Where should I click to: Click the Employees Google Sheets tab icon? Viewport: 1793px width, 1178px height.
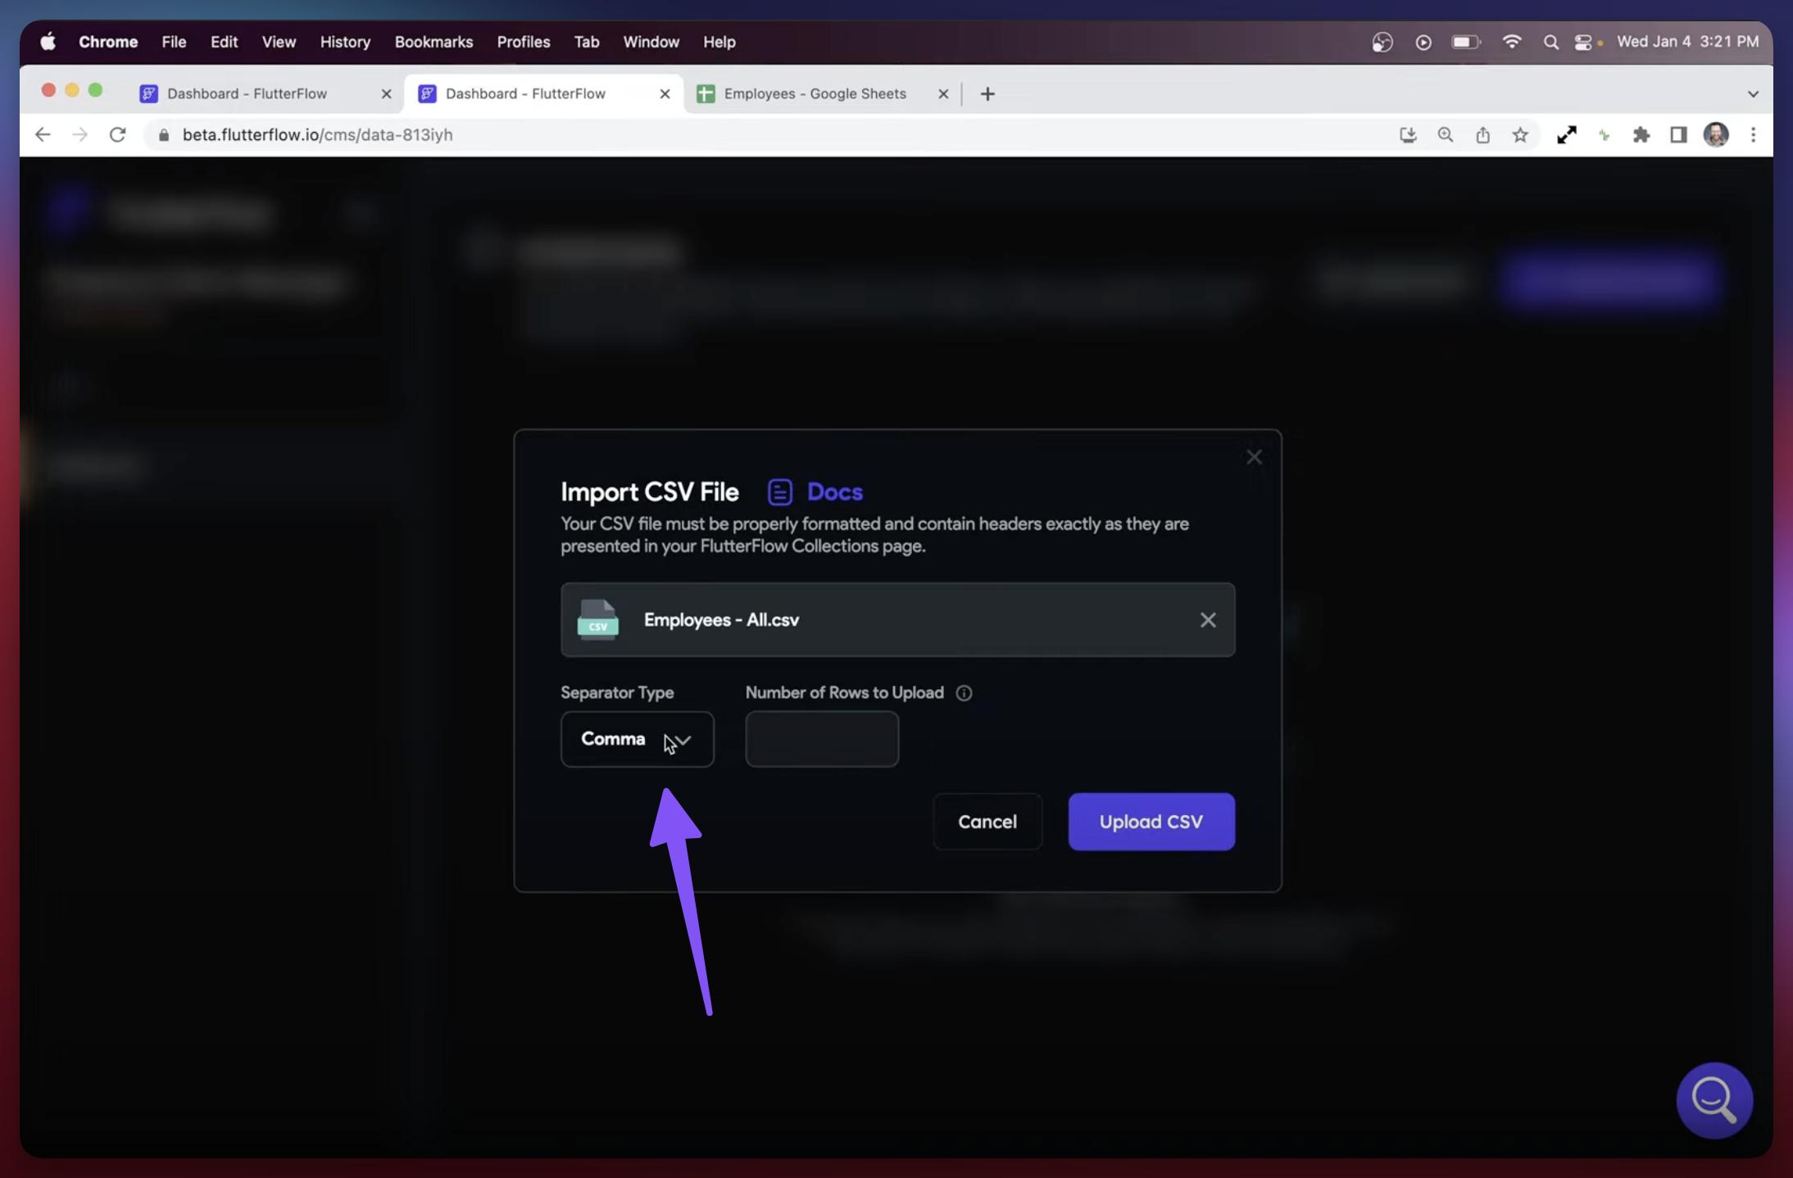point(706,93)
